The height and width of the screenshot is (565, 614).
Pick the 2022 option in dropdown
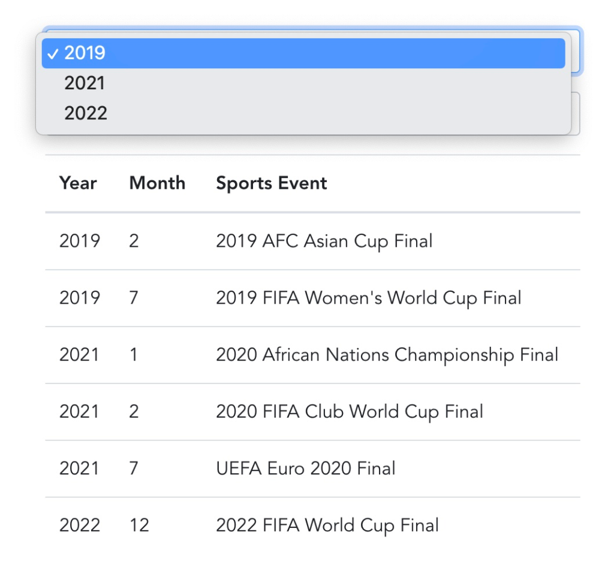coord(303,113)
